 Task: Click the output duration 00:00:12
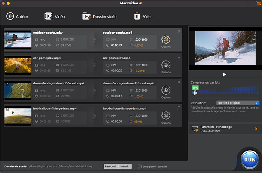point(116,96)
